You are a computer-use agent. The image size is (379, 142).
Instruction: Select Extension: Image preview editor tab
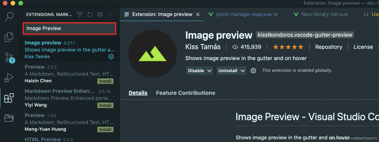coord(162,14)
